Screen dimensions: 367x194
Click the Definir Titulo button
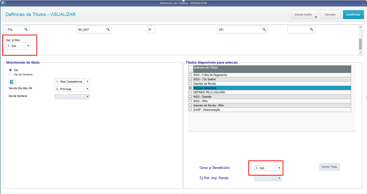[329, 167]
